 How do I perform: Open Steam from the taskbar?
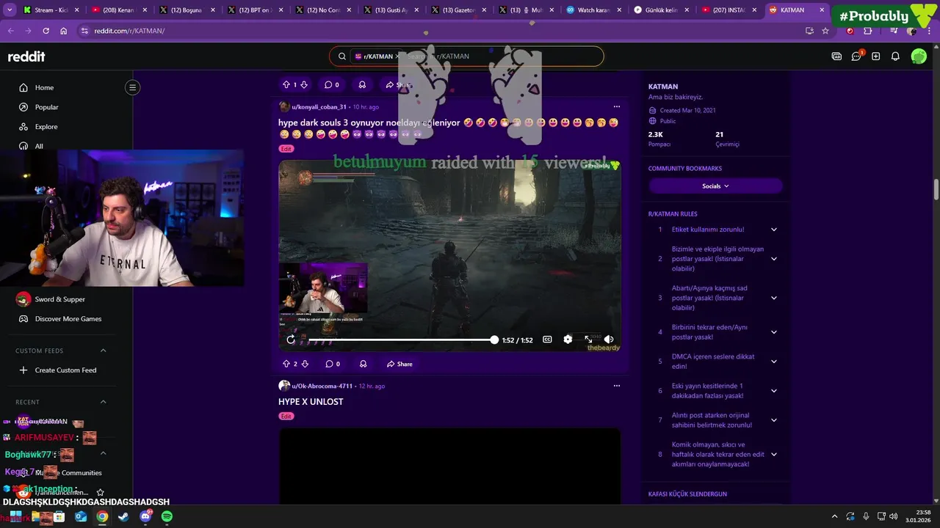click(x=123, y=516)
